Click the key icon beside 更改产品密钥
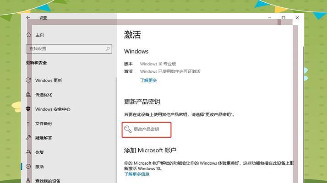Viewport: 327px width, 183px height. pos(128,129)
